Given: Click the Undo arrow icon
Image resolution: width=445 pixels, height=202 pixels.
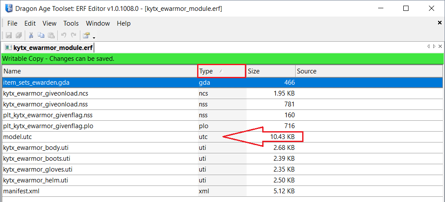Looking at the screenshot, I should 64,35.
